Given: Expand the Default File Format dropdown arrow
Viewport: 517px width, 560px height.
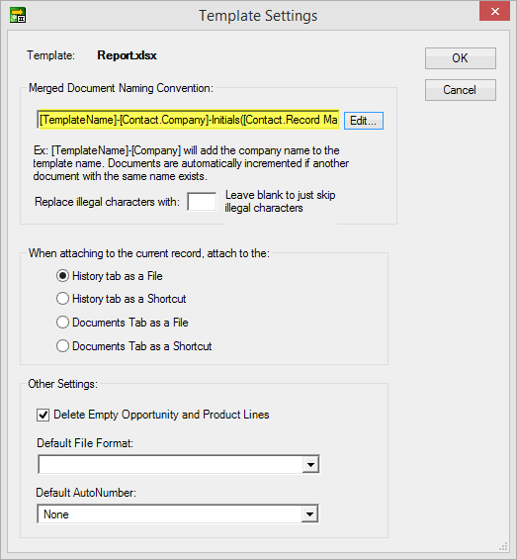Looking at the screenshot, I should tap(310, 465).
